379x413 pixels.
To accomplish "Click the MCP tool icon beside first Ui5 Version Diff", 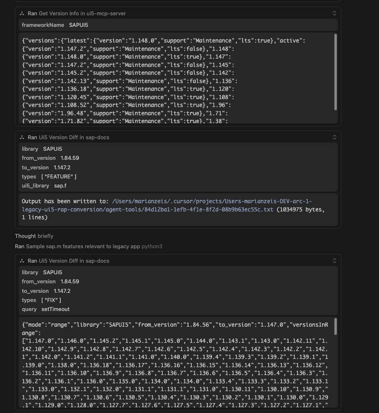I will point(22,137).
